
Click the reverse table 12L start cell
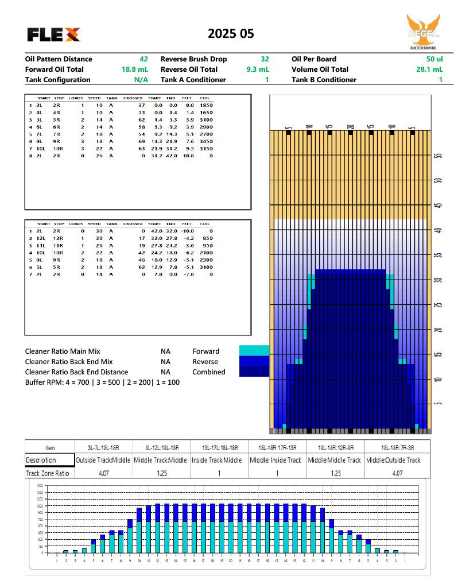click(41, 238)
